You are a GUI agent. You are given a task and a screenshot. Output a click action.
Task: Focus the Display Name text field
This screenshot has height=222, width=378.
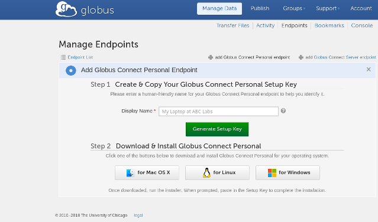click(x=218, y=112)
